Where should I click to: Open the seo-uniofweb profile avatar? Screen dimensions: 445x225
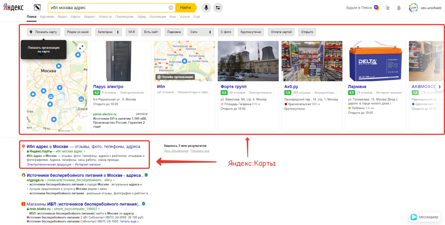click(x=413, y=8)
